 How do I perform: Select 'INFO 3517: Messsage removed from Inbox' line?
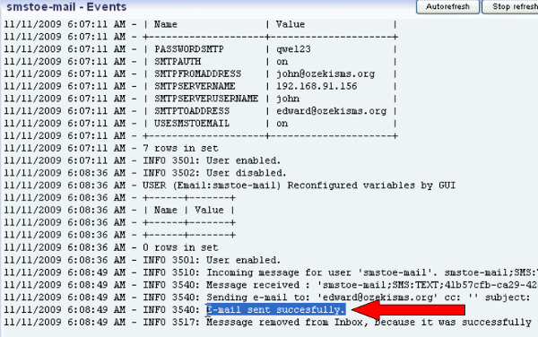[x=271, y=322]
